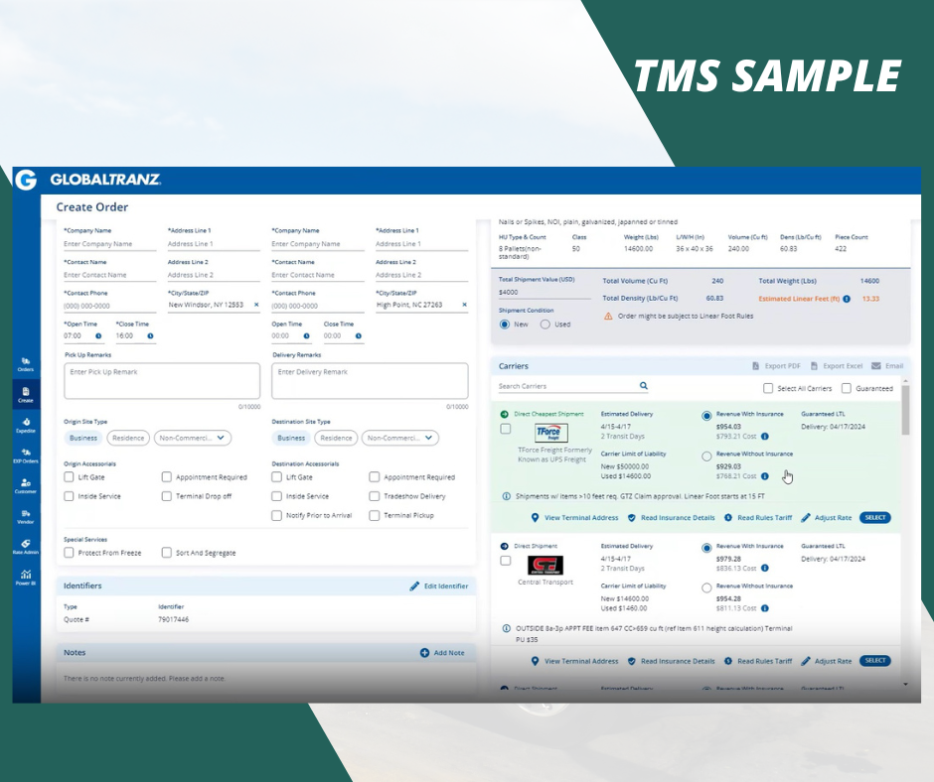Check the Guaranteed carriers filter
The width and height of the screenshot is (934, 782).
click(847, 389)
